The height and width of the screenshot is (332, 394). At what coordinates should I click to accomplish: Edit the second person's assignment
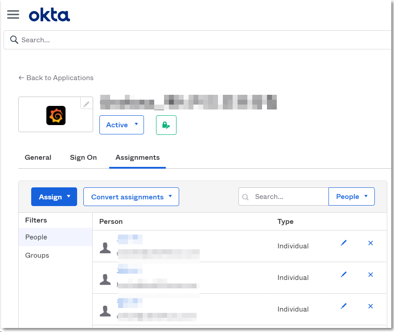344,275
